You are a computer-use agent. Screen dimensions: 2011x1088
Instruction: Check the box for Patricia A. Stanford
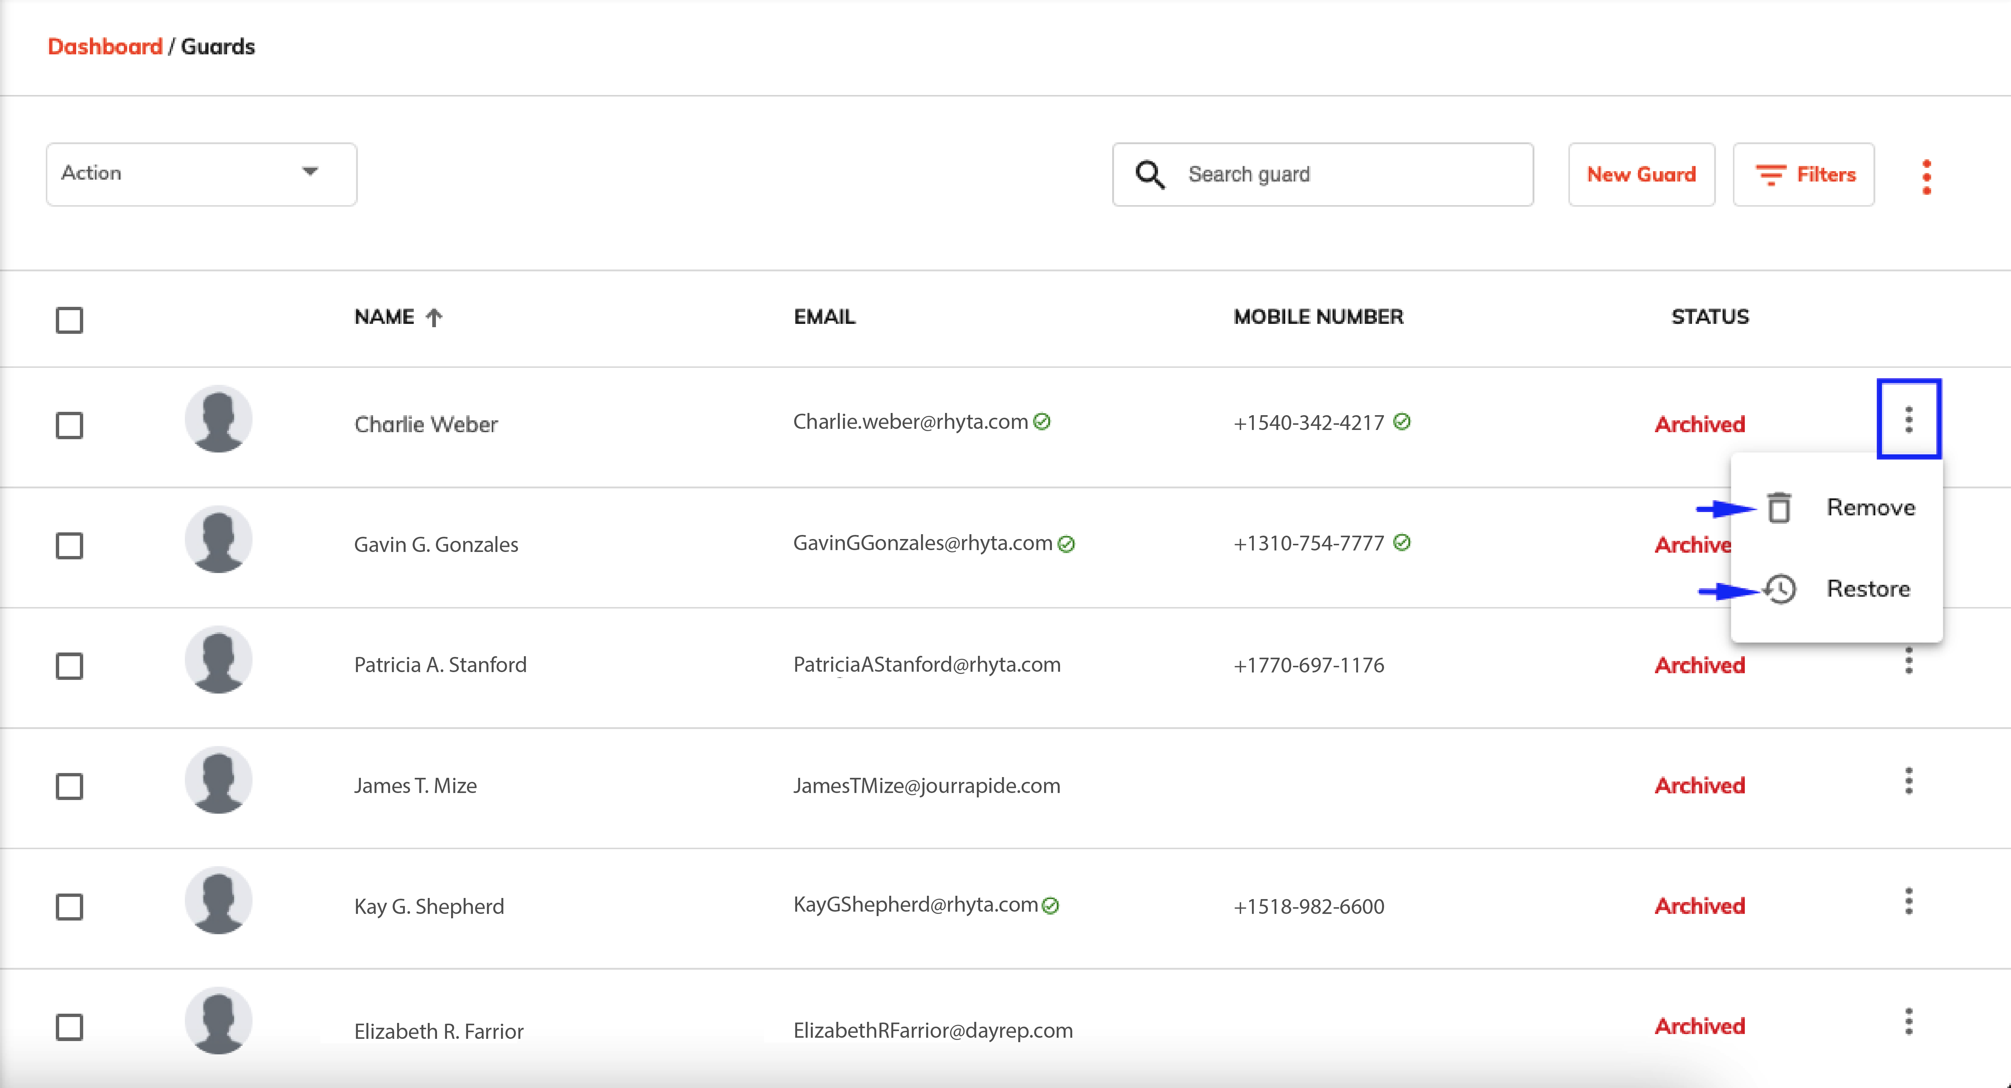pos(70,666)
